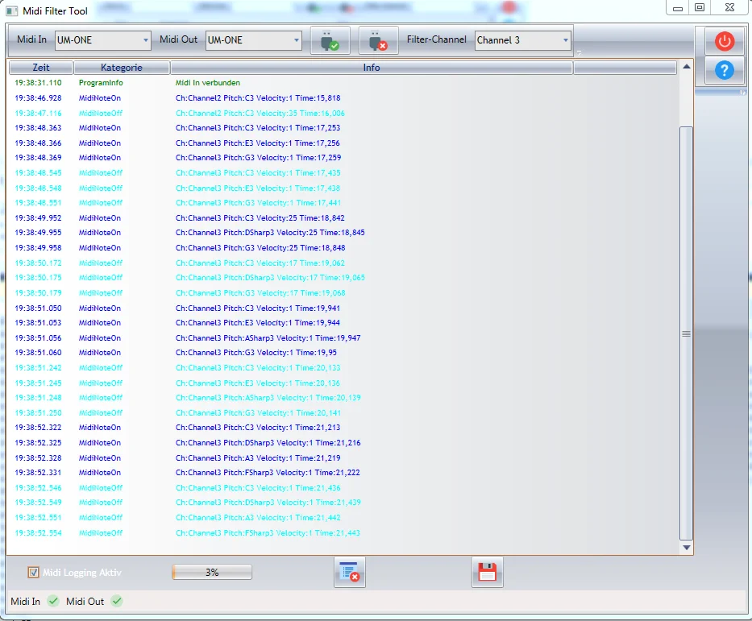Open the Midi Out device dropdown

pyautogui.click(x=254, y=40)
